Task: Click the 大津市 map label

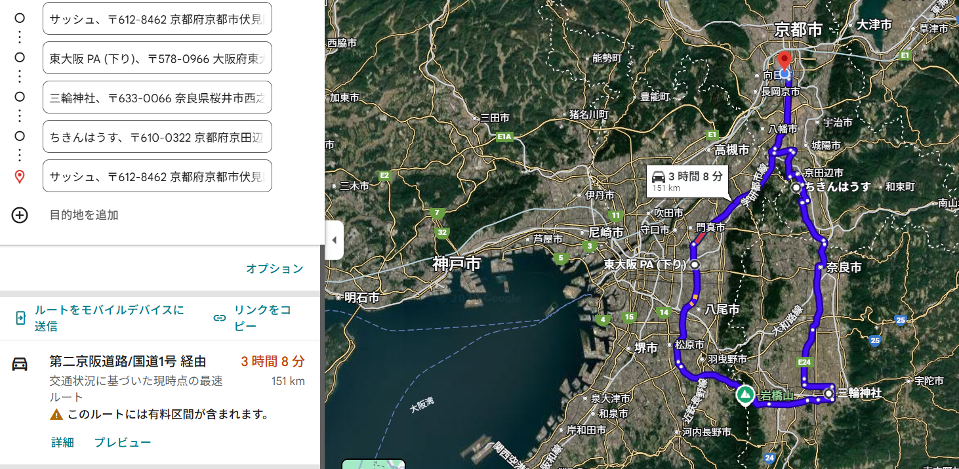Action: 874,24
